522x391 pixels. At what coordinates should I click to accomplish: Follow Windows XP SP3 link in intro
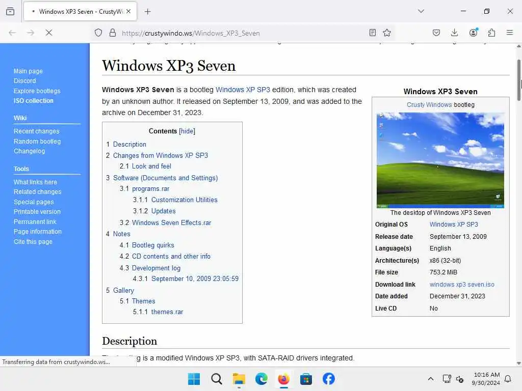coord(243,90)
